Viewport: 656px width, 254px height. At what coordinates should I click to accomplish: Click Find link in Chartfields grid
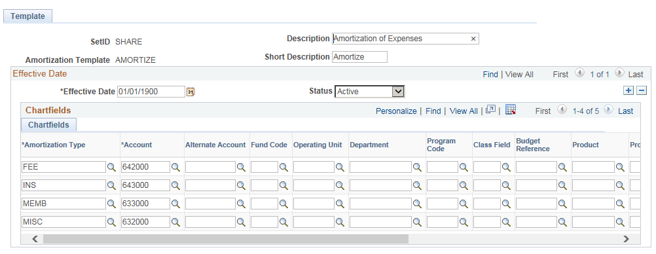[x=433, y=111]
